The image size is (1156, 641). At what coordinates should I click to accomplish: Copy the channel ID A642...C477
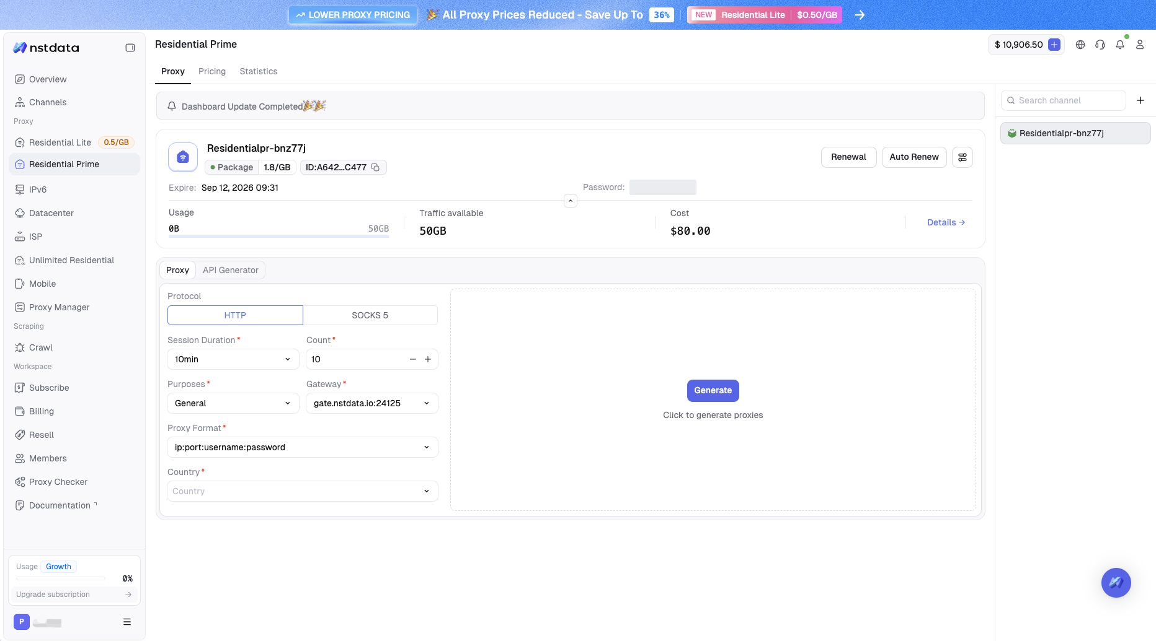375,167
